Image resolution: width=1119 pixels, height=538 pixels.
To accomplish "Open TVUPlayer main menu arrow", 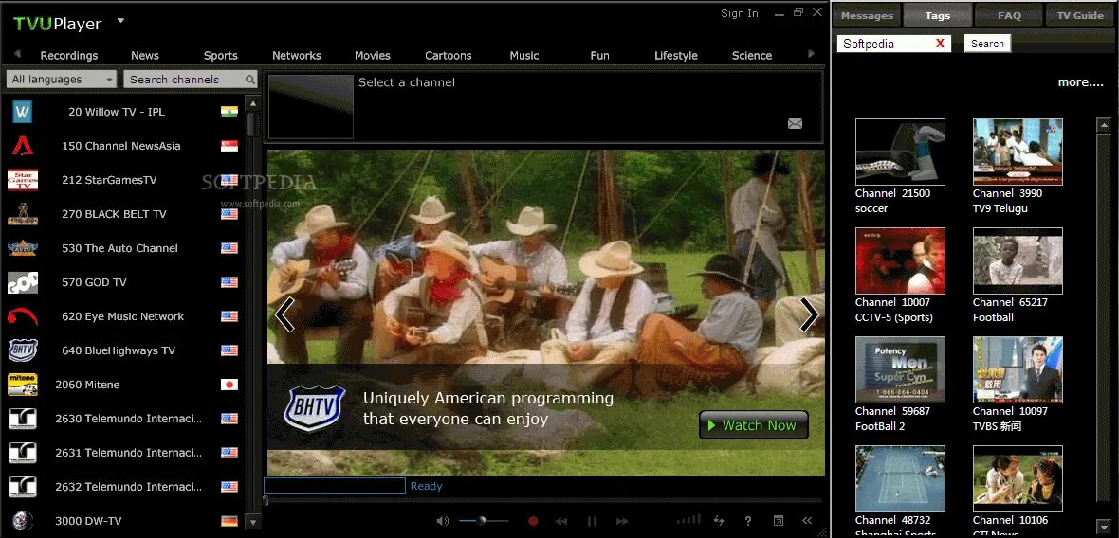I will [x=120, y=21].
